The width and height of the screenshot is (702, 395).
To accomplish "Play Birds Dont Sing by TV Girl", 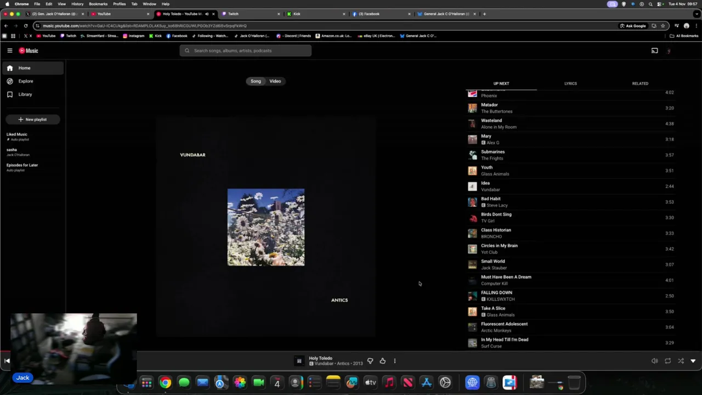I will click(x=570, y=217).
